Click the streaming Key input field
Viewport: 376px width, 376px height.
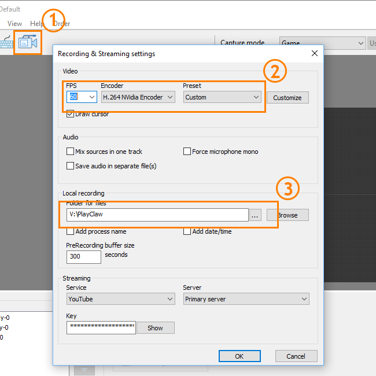click(101, 327)
